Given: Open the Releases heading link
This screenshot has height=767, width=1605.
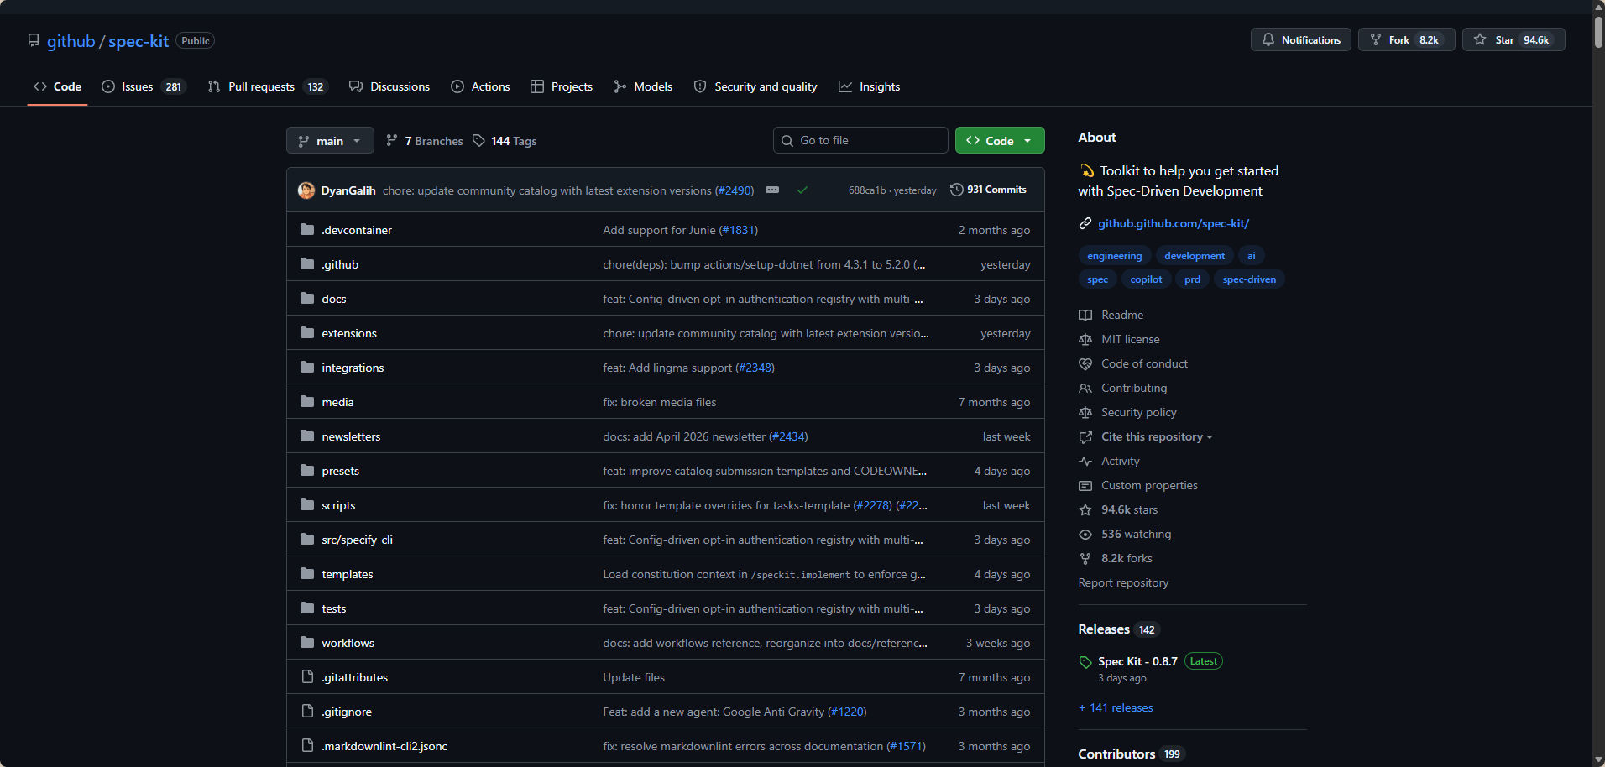Looking at the screenshot, I should (x=1104, y=629).
